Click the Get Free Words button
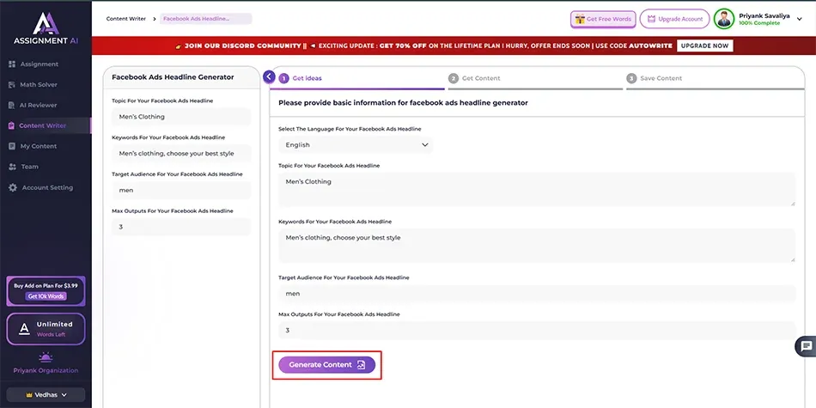This screenshot has width=816, height=408. (603, 19)
